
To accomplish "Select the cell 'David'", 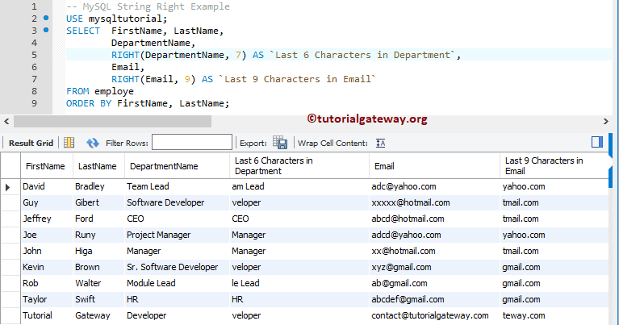I will click(47, 186).
